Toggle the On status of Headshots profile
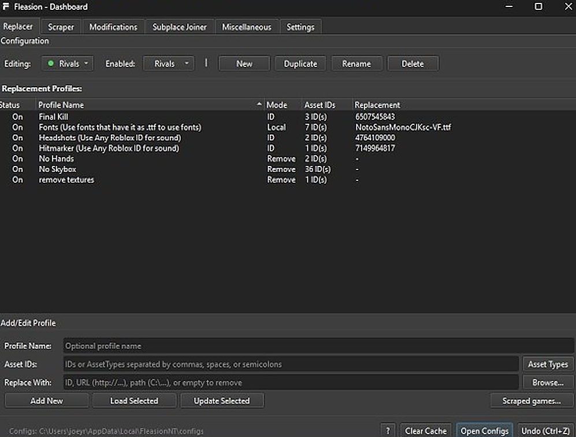 pyautogui.click(x=17, y=138)
